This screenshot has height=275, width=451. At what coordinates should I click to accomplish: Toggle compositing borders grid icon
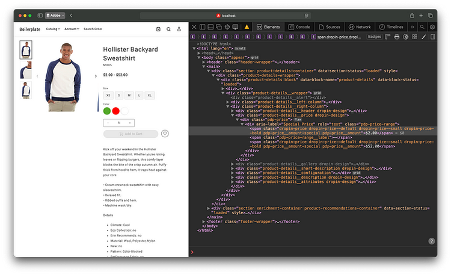pos(414,37)
